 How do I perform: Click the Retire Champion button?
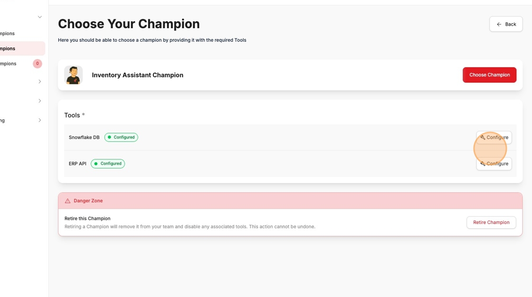tap(491, 222)
